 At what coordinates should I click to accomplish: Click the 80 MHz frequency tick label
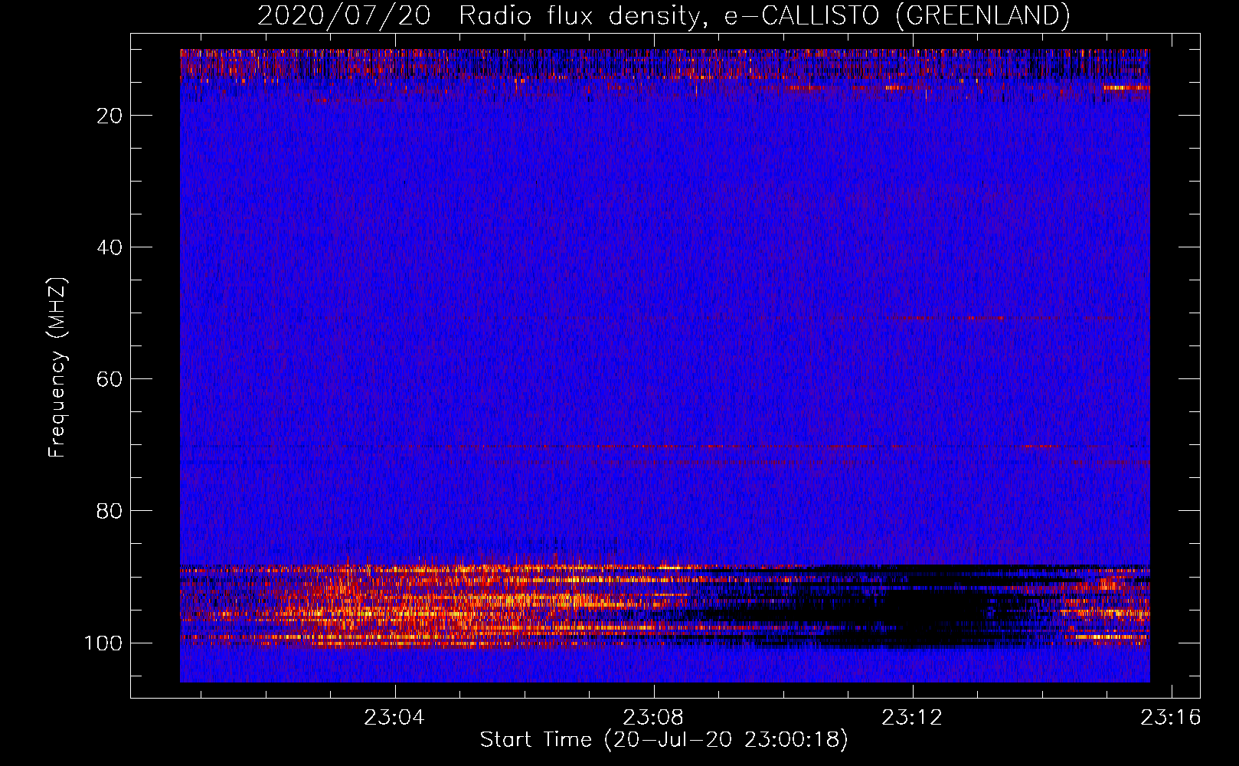coord(110,511)
